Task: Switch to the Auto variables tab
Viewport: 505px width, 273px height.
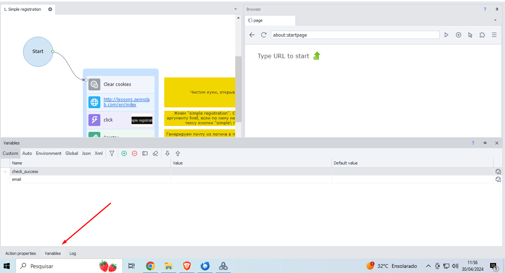Action: pyautogui.click(x=27, y=153)
